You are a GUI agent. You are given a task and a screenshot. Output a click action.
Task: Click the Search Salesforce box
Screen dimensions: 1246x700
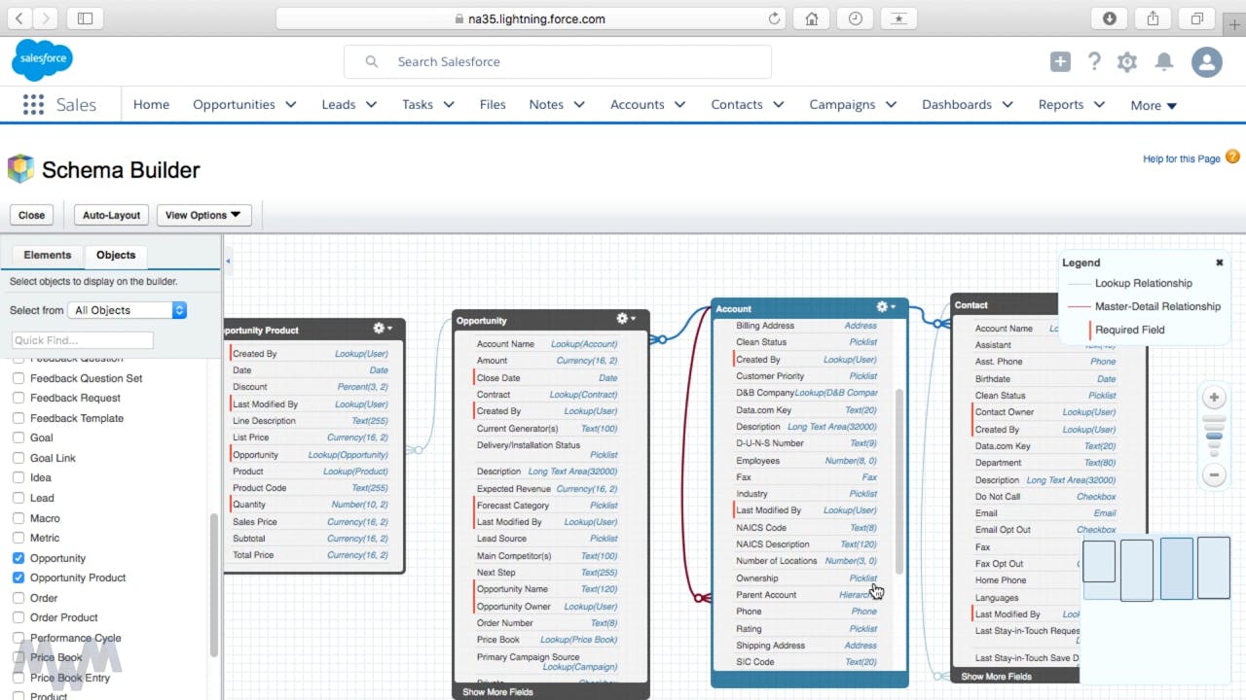[558, 61]
